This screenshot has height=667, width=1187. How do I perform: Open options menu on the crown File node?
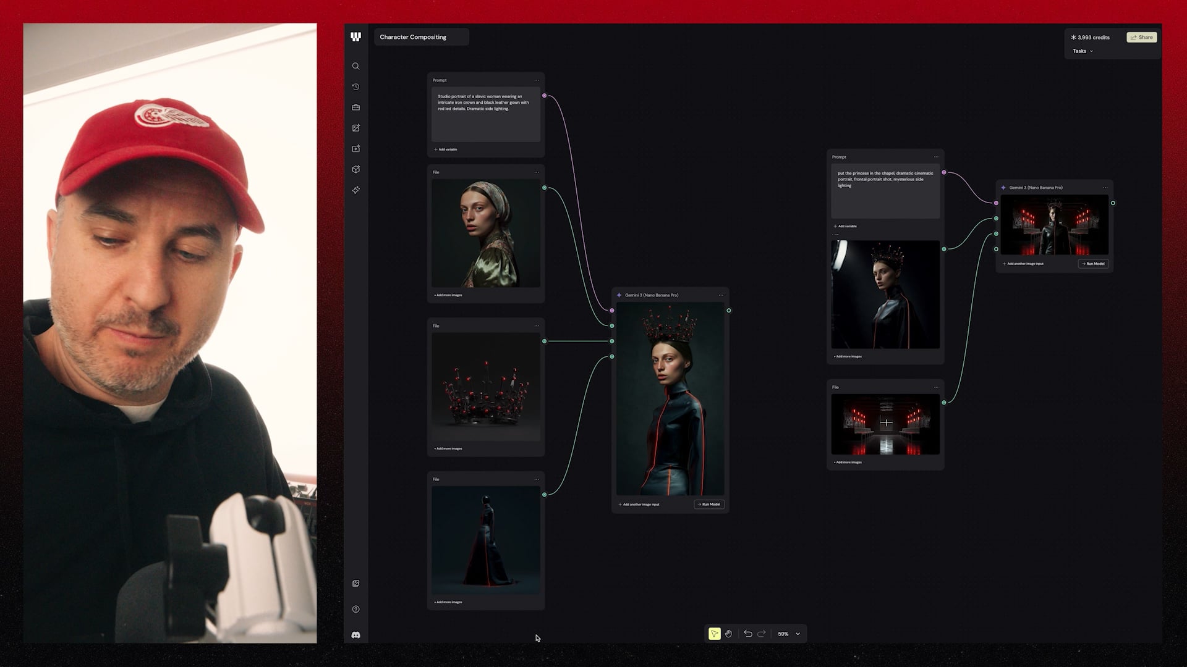point(537,325)
